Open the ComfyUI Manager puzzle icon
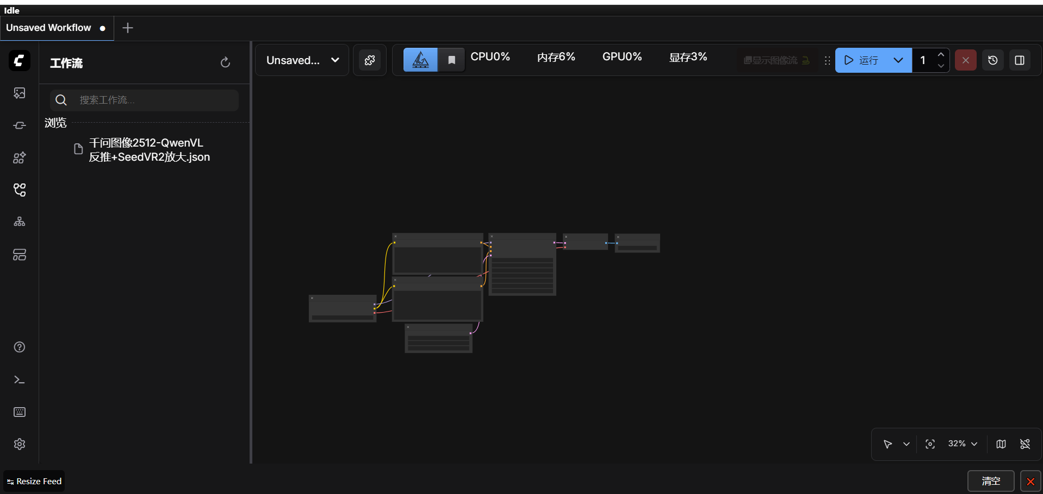This screenshot has width=1043, height=494. (x=370, y=60)
